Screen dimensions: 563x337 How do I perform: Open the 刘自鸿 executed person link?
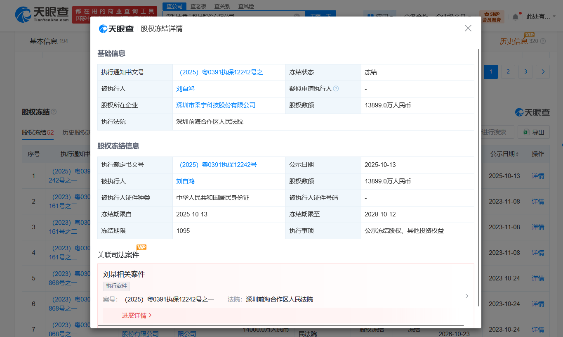[x=186, y=88]
